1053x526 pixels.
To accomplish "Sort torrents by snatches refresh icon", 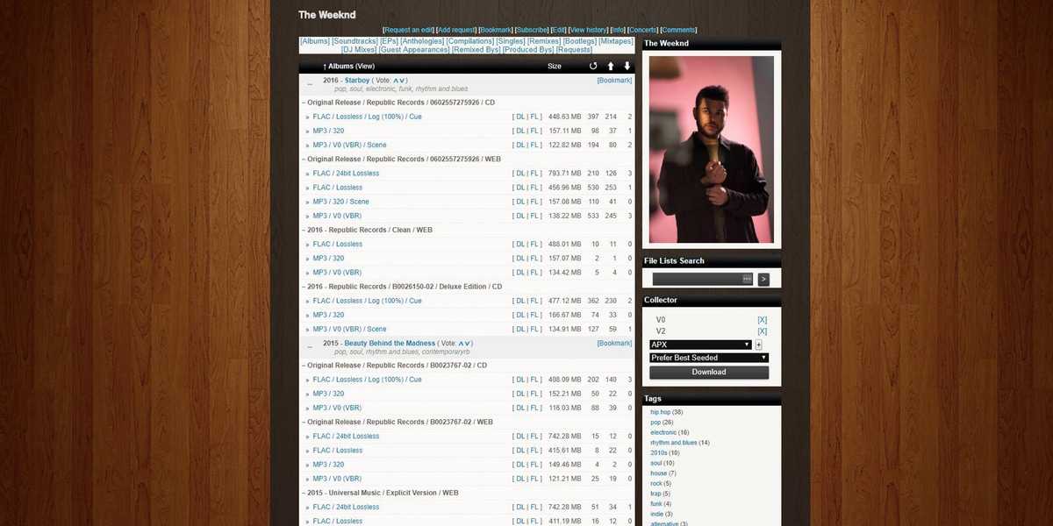I will pyautogui.click(x=593, y=66).
